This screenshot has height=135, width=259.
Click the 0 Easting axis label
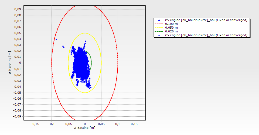[x=85, y=124]
